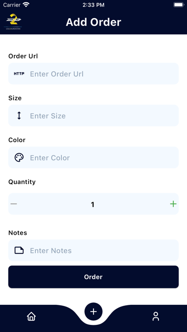Submit using the Order button
Screen dimensions: 187x332
tap(93, 277)
